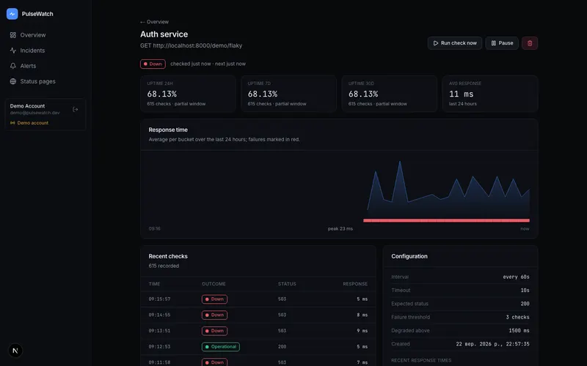Image resolution: width=587 pixels, height=366 pixels.
Task: Select the Uptime 24H card
Action: point(188,94)
